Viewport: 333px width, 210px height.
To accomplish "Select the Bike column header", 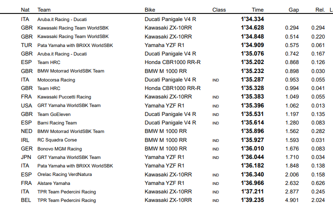I will (x=150, y=9).
